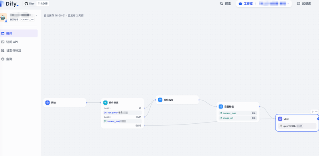Select the LLM node title
The width and height of the screenshot is (319, 156).
[286, 119]
